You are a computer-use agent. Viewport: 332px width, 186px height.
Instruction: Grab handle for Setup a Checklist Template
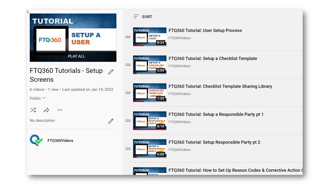pos(128,65)
